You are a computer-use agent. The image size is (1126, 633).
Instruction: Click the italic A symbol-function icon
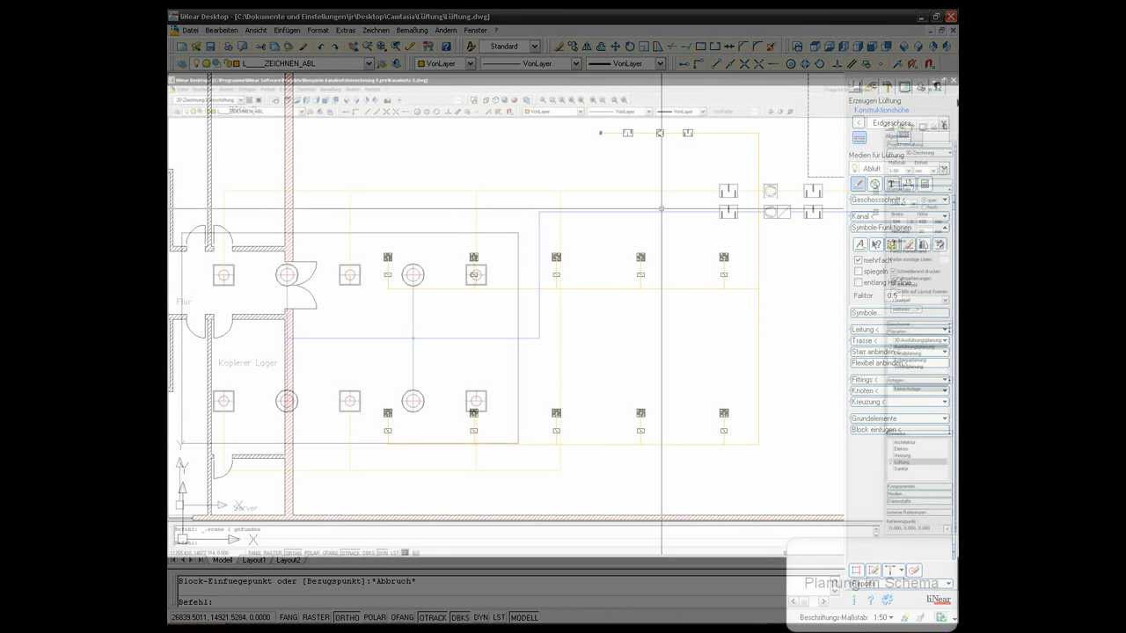[859, 244]
